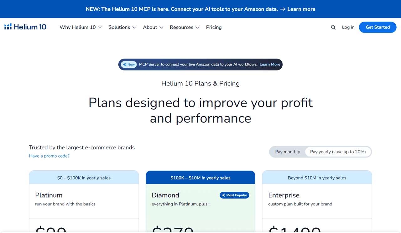Go to the Pricing menu item

coord(214,27)
